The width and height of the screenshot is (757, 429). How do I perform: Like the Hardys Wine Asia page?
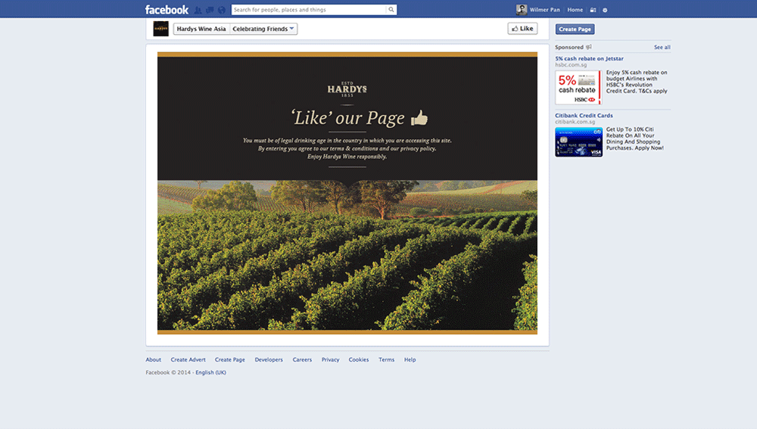pyautogui.click(x=522, y=29)
